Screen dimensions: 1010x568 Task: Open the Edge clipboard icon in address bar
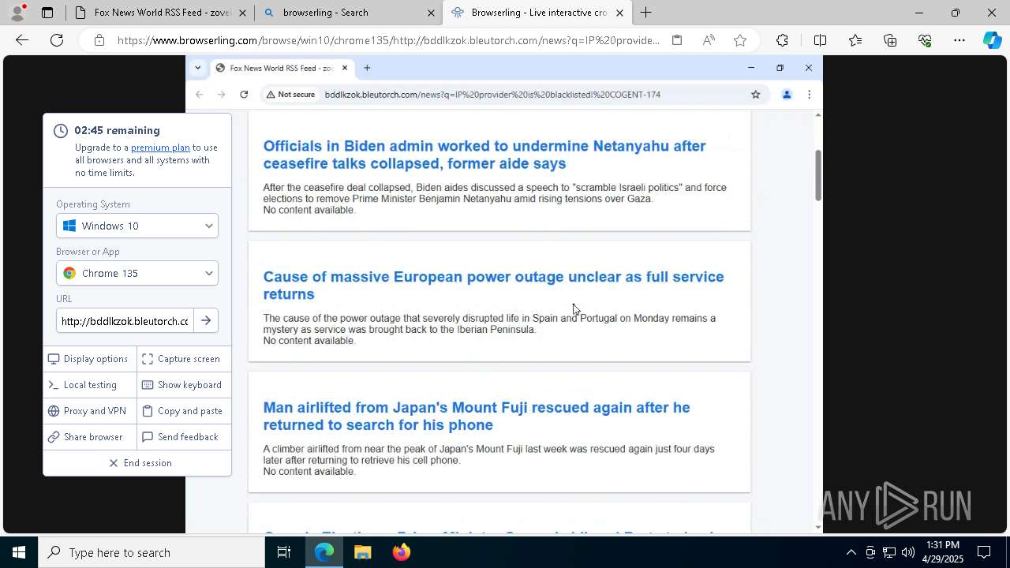[677, 40]
